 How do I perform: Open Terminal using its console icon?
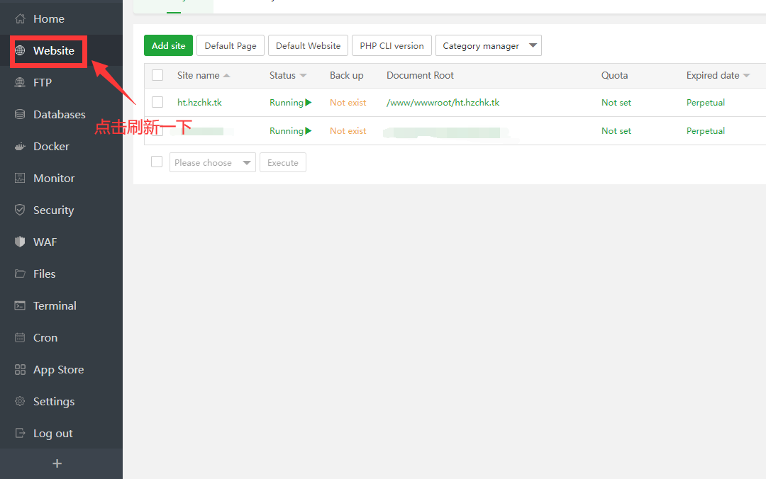(x=20, y=306)
